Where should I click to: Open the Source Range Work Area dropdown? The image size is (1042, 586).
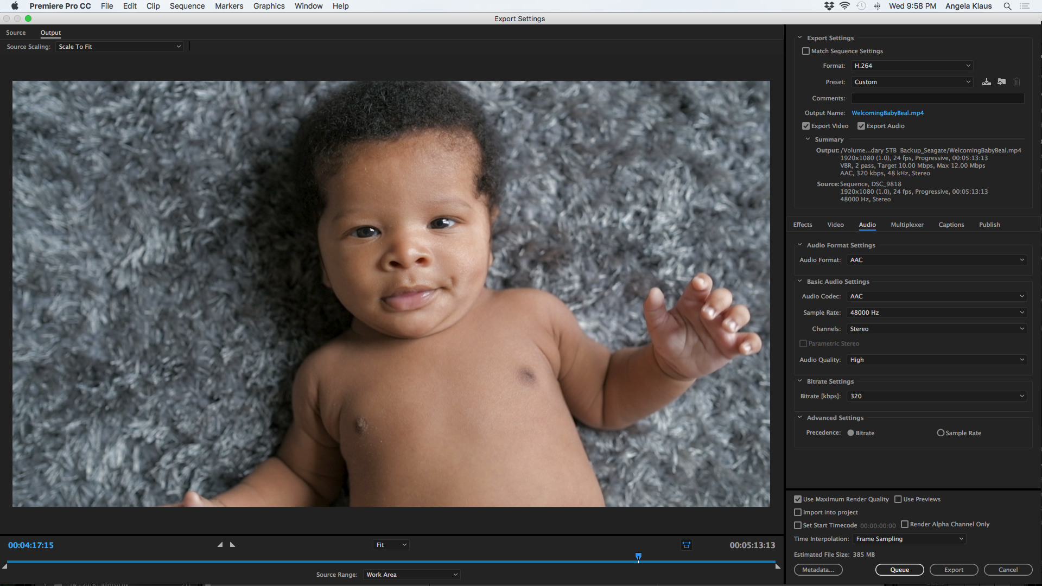point(412,575)
